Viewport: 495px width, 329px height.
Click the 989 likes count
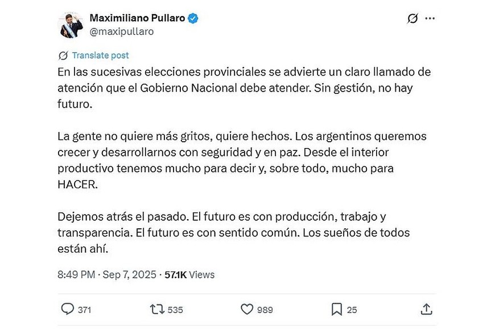(265, 310)
